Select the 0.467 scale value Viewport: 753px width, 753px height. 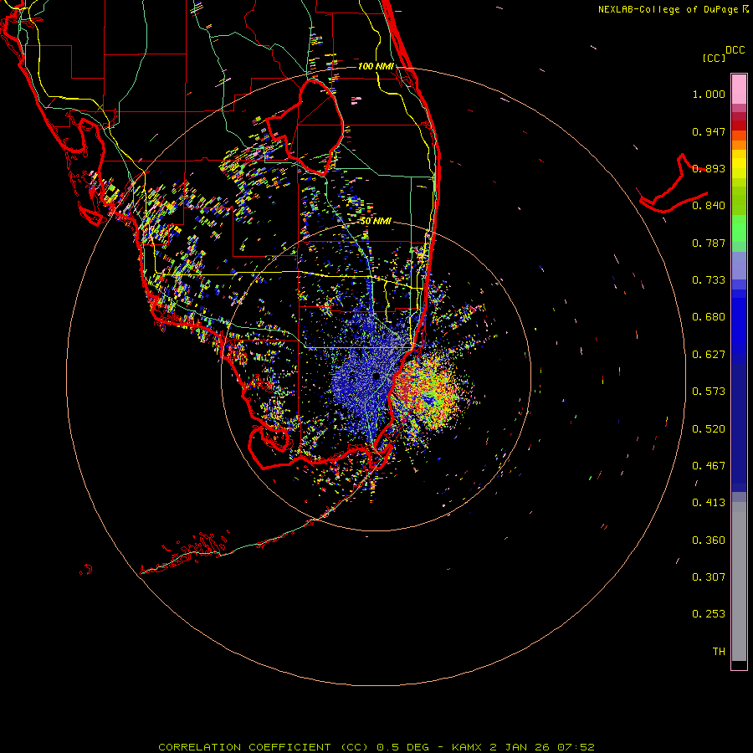point(709,466)
